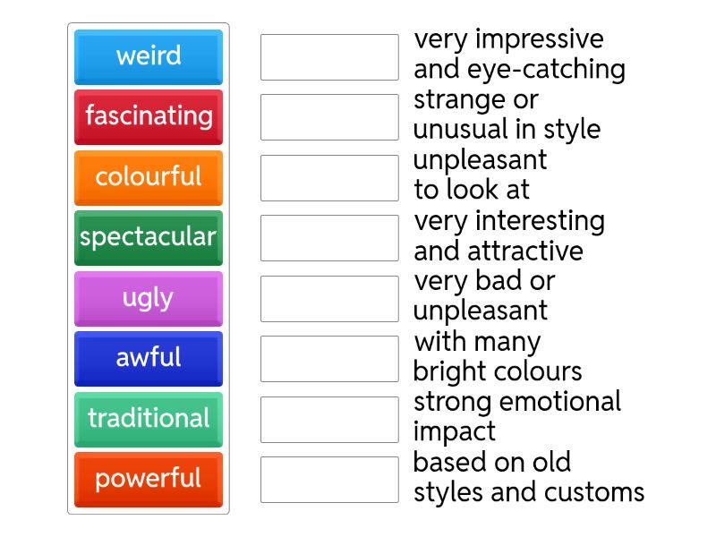
Task: Select the blue 'weird' word tile
Action: point(149,56)
